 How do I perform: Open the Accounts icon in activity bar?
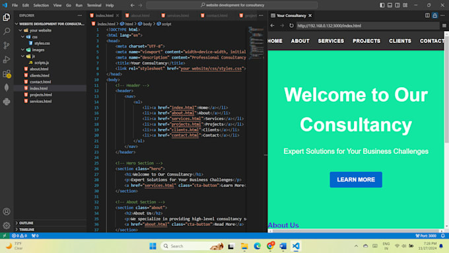(x=7, y=212)
